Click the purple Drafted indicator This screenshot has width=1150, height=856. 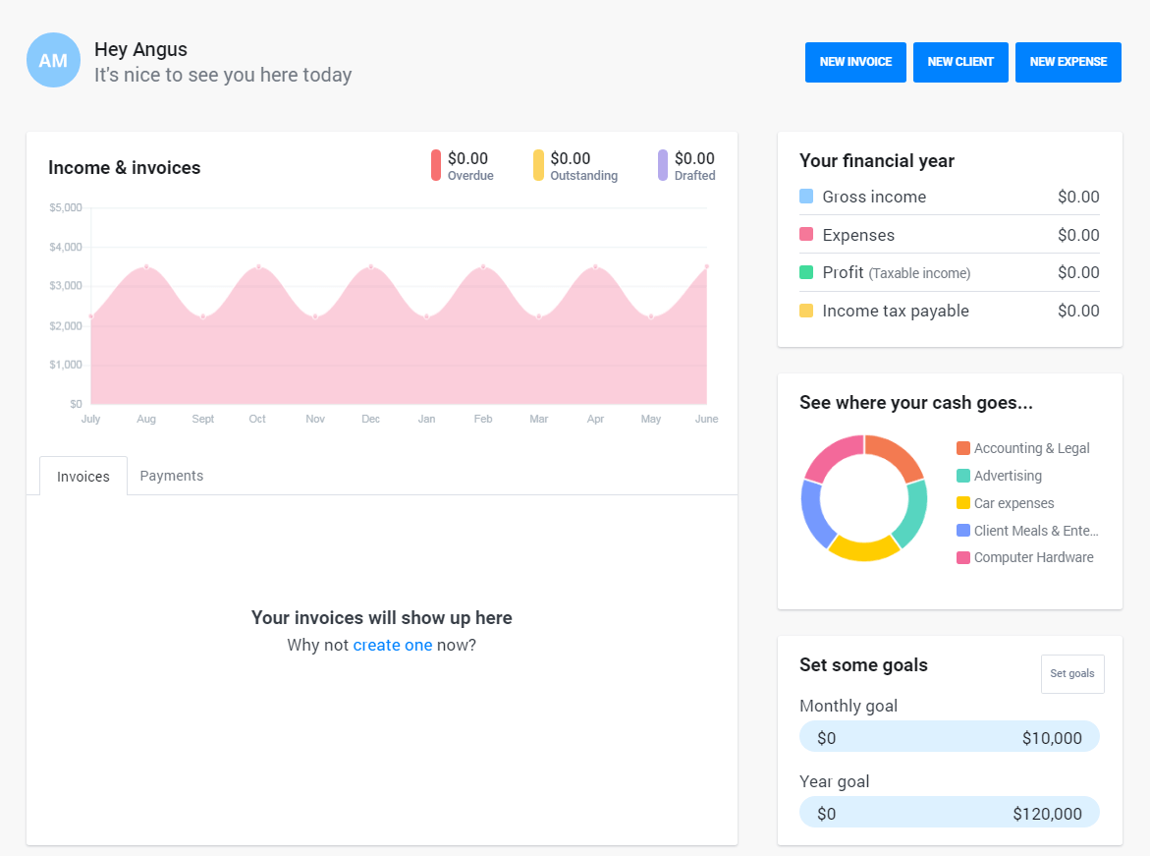click(x=664, y=166)
